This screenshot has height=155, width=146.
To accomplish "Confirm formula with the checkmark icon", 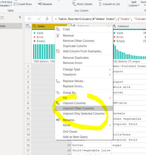I will (x=39, y=19).
